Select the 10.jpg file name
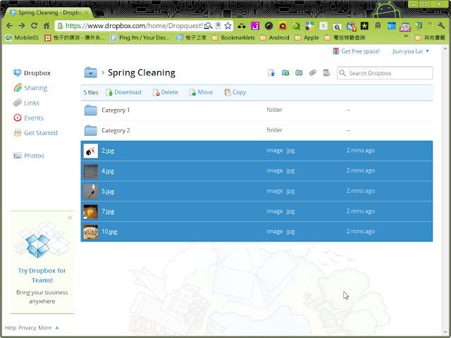This screenshot has width=451, height=338. point(109,232)
